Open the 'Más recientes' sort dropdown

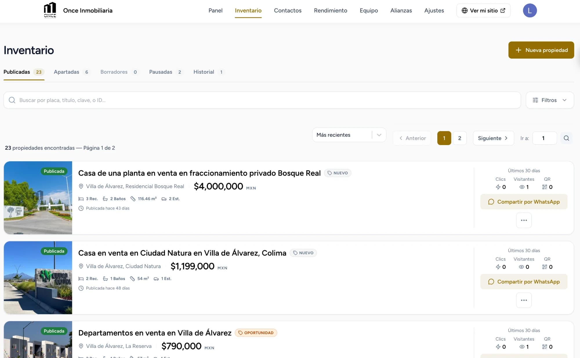349,135
